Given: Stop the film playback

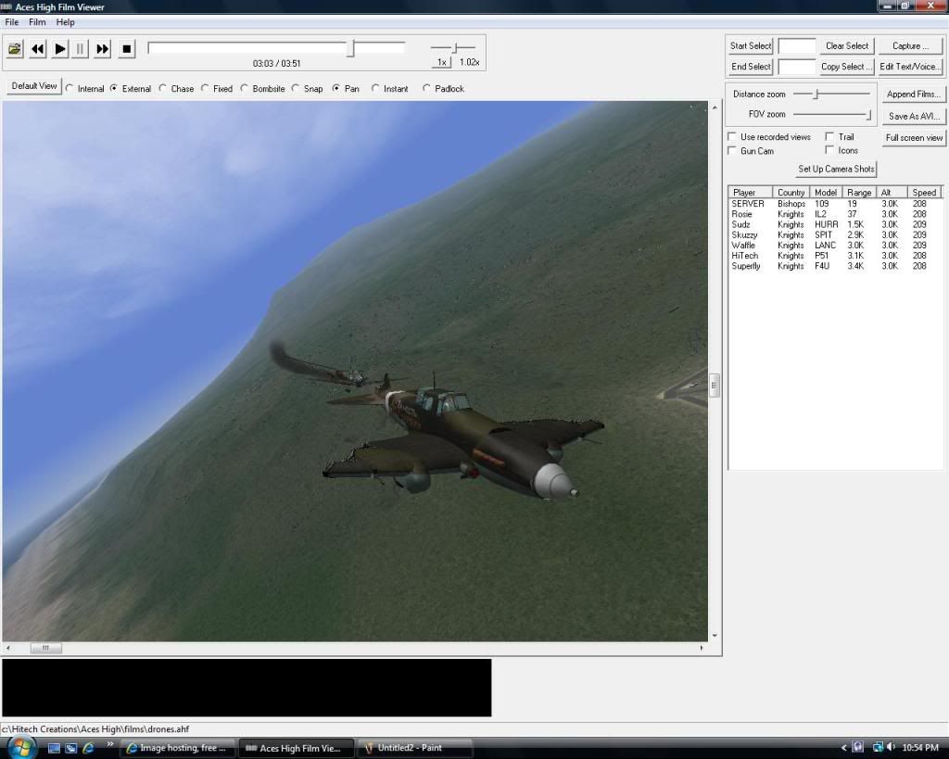Looking at the screenshot, I should coord(126,48).
